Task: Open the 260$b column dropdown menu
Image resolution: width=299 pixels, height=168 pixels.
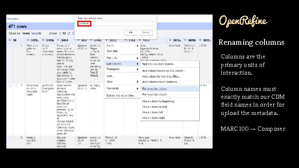Action: pos(185,40)
